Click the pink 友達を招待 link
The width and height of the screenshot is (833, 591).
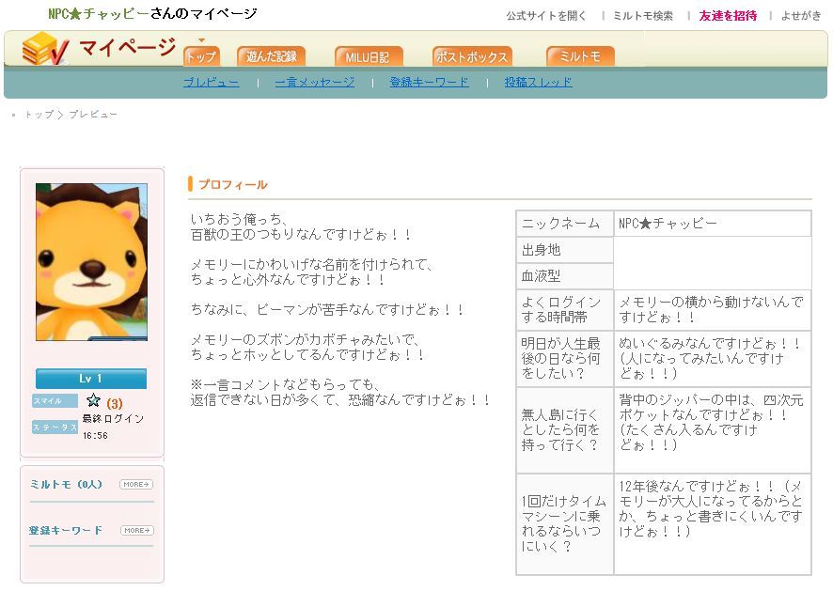(728, 16)
